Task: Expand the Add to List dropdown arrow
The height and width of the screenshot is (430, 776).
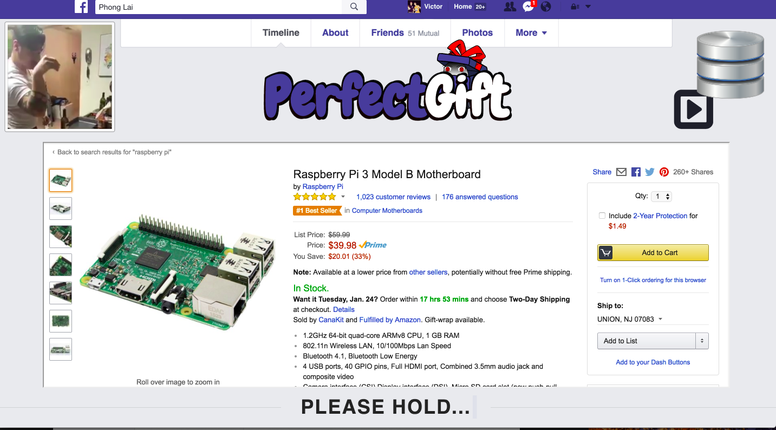Action: (x=702, y=341)
